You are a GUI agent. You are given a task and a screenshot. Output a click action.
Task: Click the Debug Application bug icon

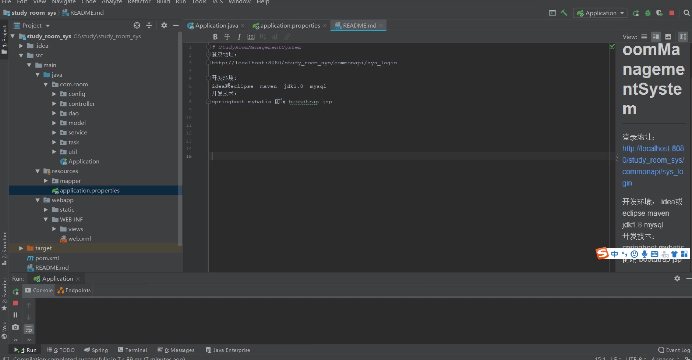click(x=648, y=13)
